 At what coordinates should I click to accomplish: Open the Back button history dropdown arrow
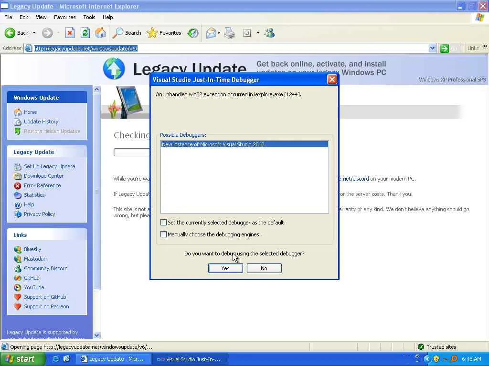[34, 33]
